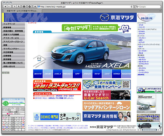The image size is (164, 136).
Task: Click the print page toolbar icon
Action: 24,6
